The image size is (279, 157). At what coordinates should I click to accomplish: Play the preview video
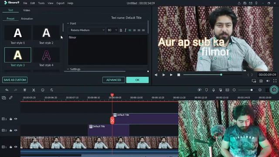[171, 75]
